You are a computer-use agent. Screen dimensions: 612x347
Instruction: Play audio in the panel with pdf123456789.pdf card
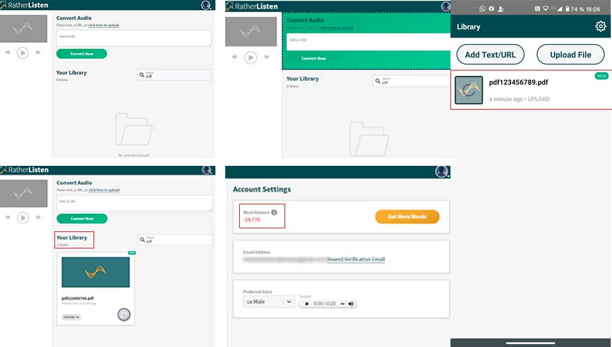[23, 217]
